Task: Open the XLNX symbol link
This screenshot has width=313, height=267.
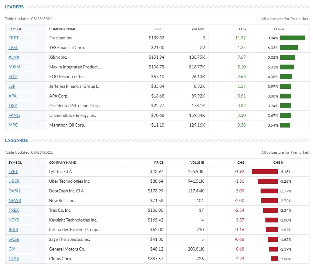Action: click(x=14, y=57)
